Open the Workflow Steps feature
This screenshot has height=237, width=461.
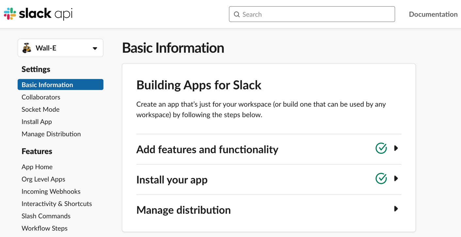44,229
